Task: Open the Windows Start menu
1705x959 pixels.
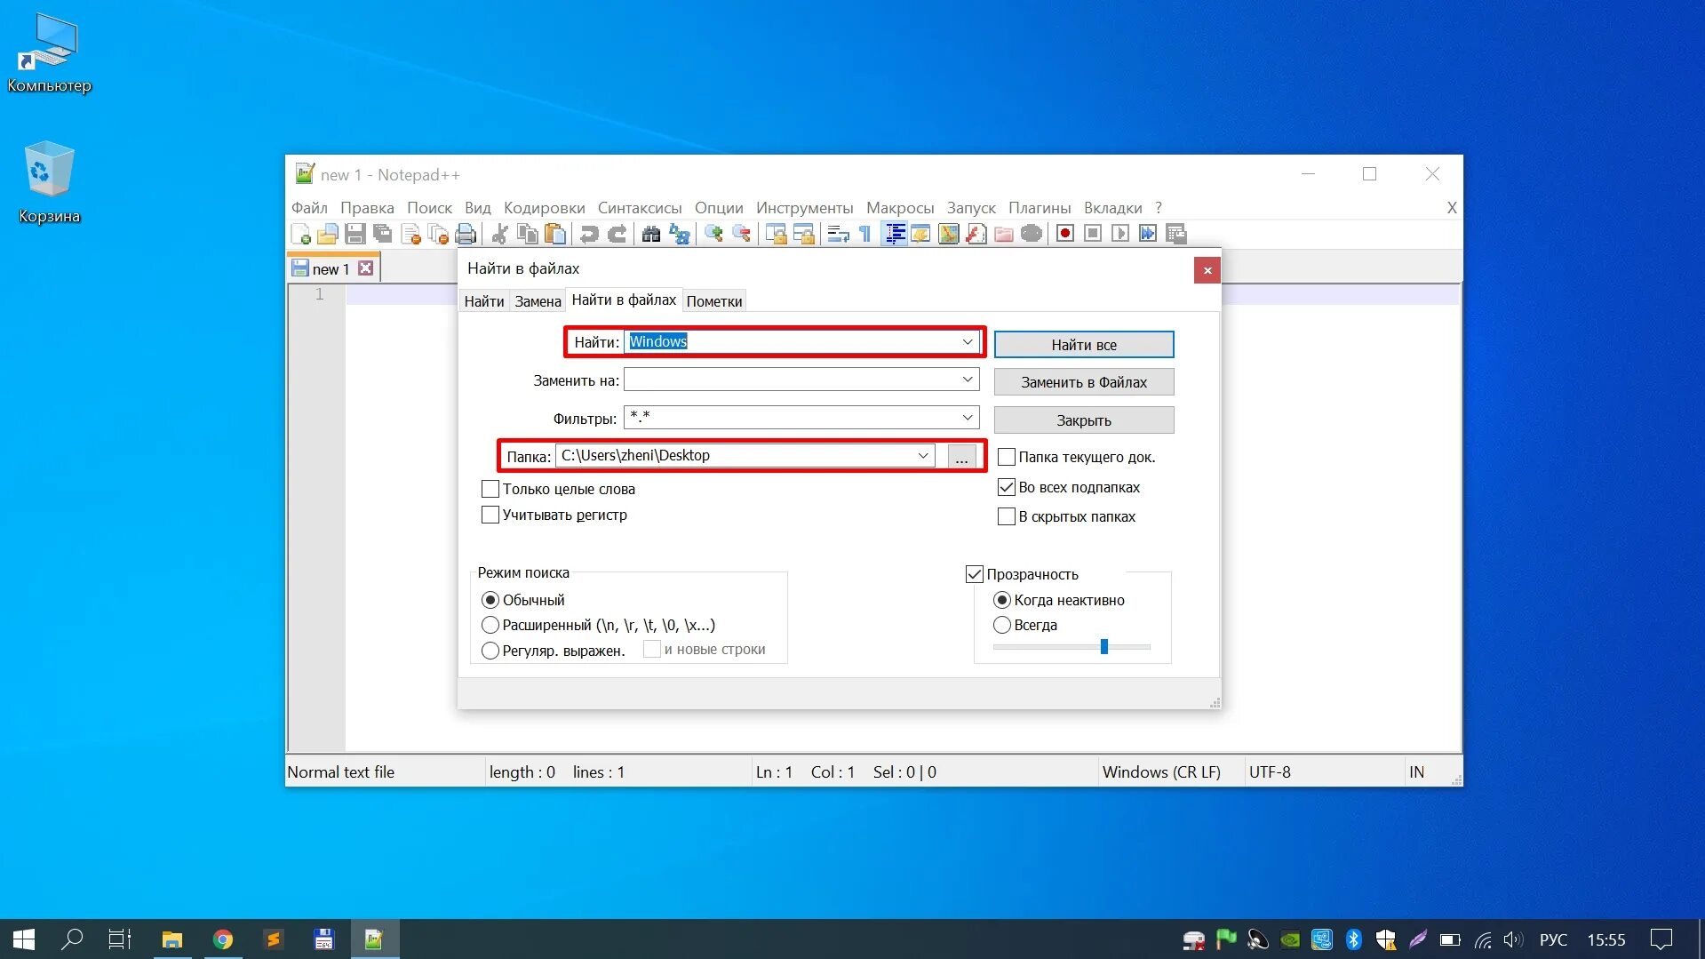Action: [x=24, y=939]
